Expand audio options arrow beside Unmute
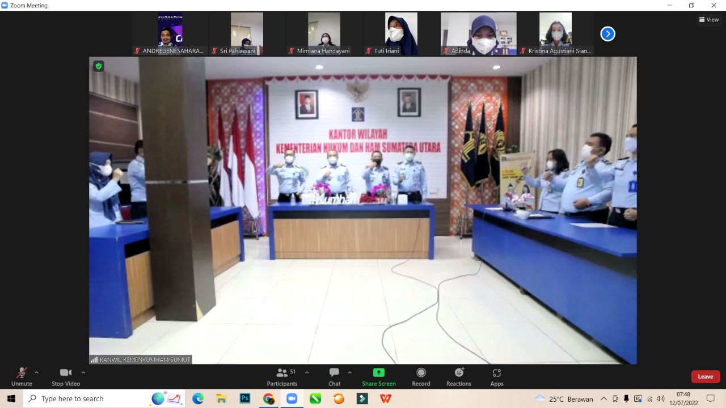The width and height of the screenshot is (726, 408). pyautogui.click(x=37, y=373)
